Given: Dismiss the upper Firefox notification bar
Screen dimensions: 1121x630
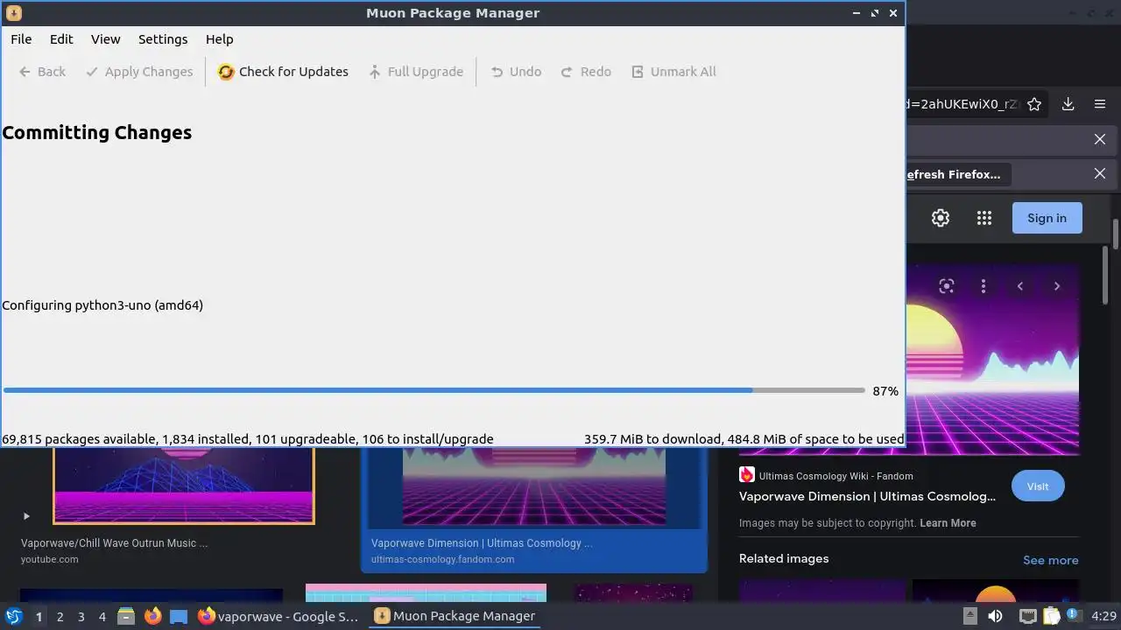Looking at the screenshot, I should pos(1100,139).
